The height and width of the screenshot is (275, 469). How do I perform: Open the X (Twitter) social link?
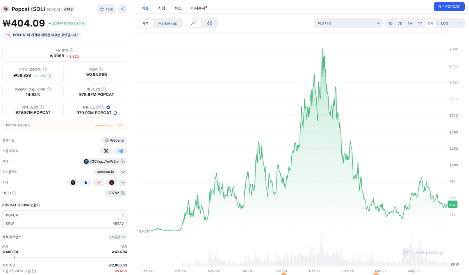point(106,151)
